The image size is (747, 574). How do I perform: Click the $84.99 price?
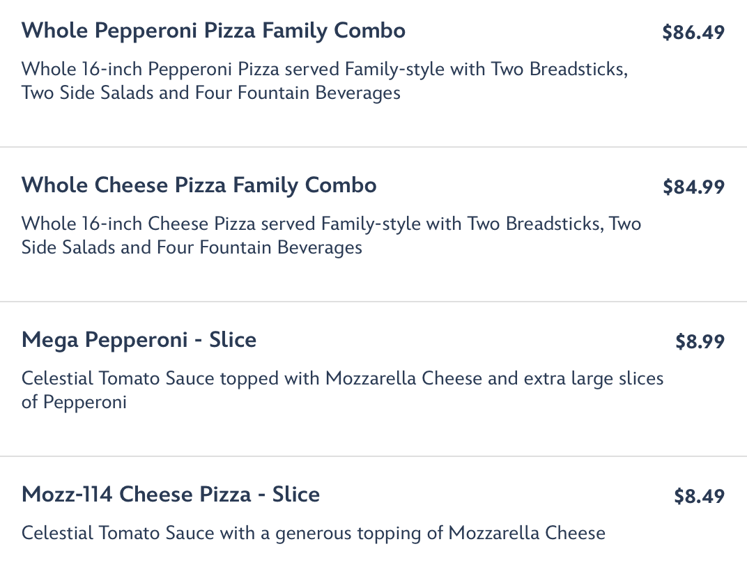(x=693, y=187)
